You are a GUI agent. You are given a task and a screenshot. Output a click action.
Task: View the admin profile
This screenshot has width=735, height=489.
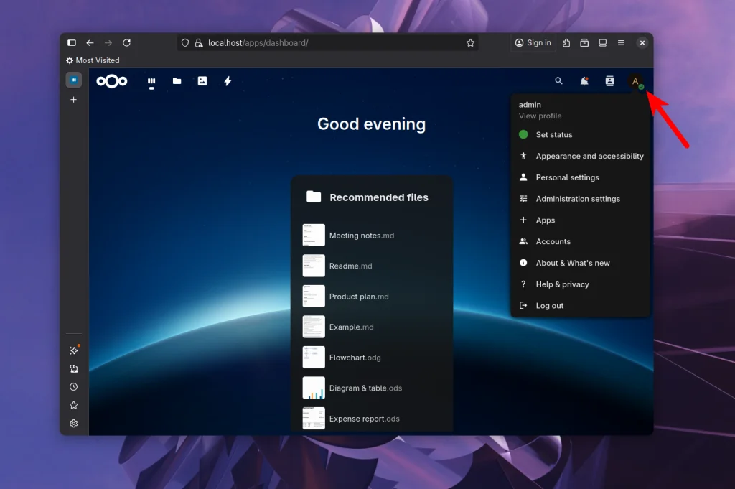point(540,116)
